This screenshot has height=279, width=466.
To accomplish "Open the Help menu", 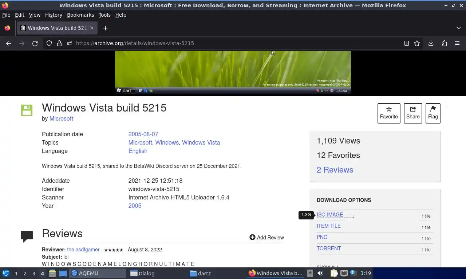I will (x=121, y=15).
